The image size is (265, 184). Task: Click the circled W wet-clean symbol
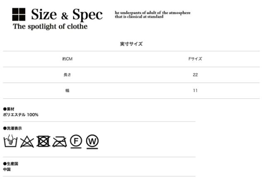click(x=92, y=141)
